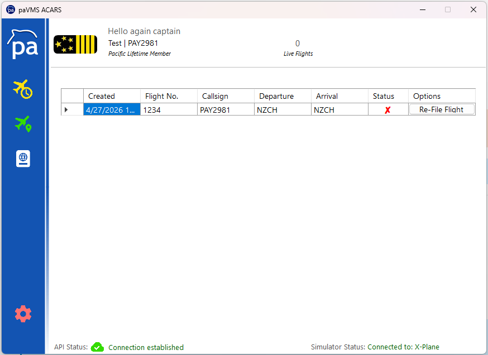Minimize the paVMS ACARS window
This screenshot has height=355, width=488.
[423, 9]
